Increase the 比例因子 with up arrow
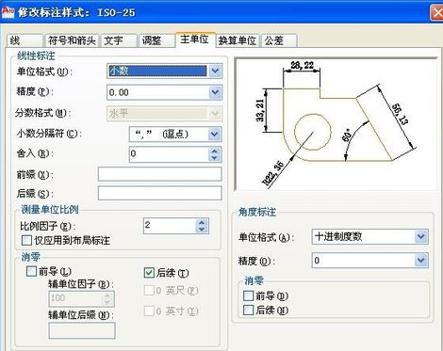443x351 pixels. 202,222
